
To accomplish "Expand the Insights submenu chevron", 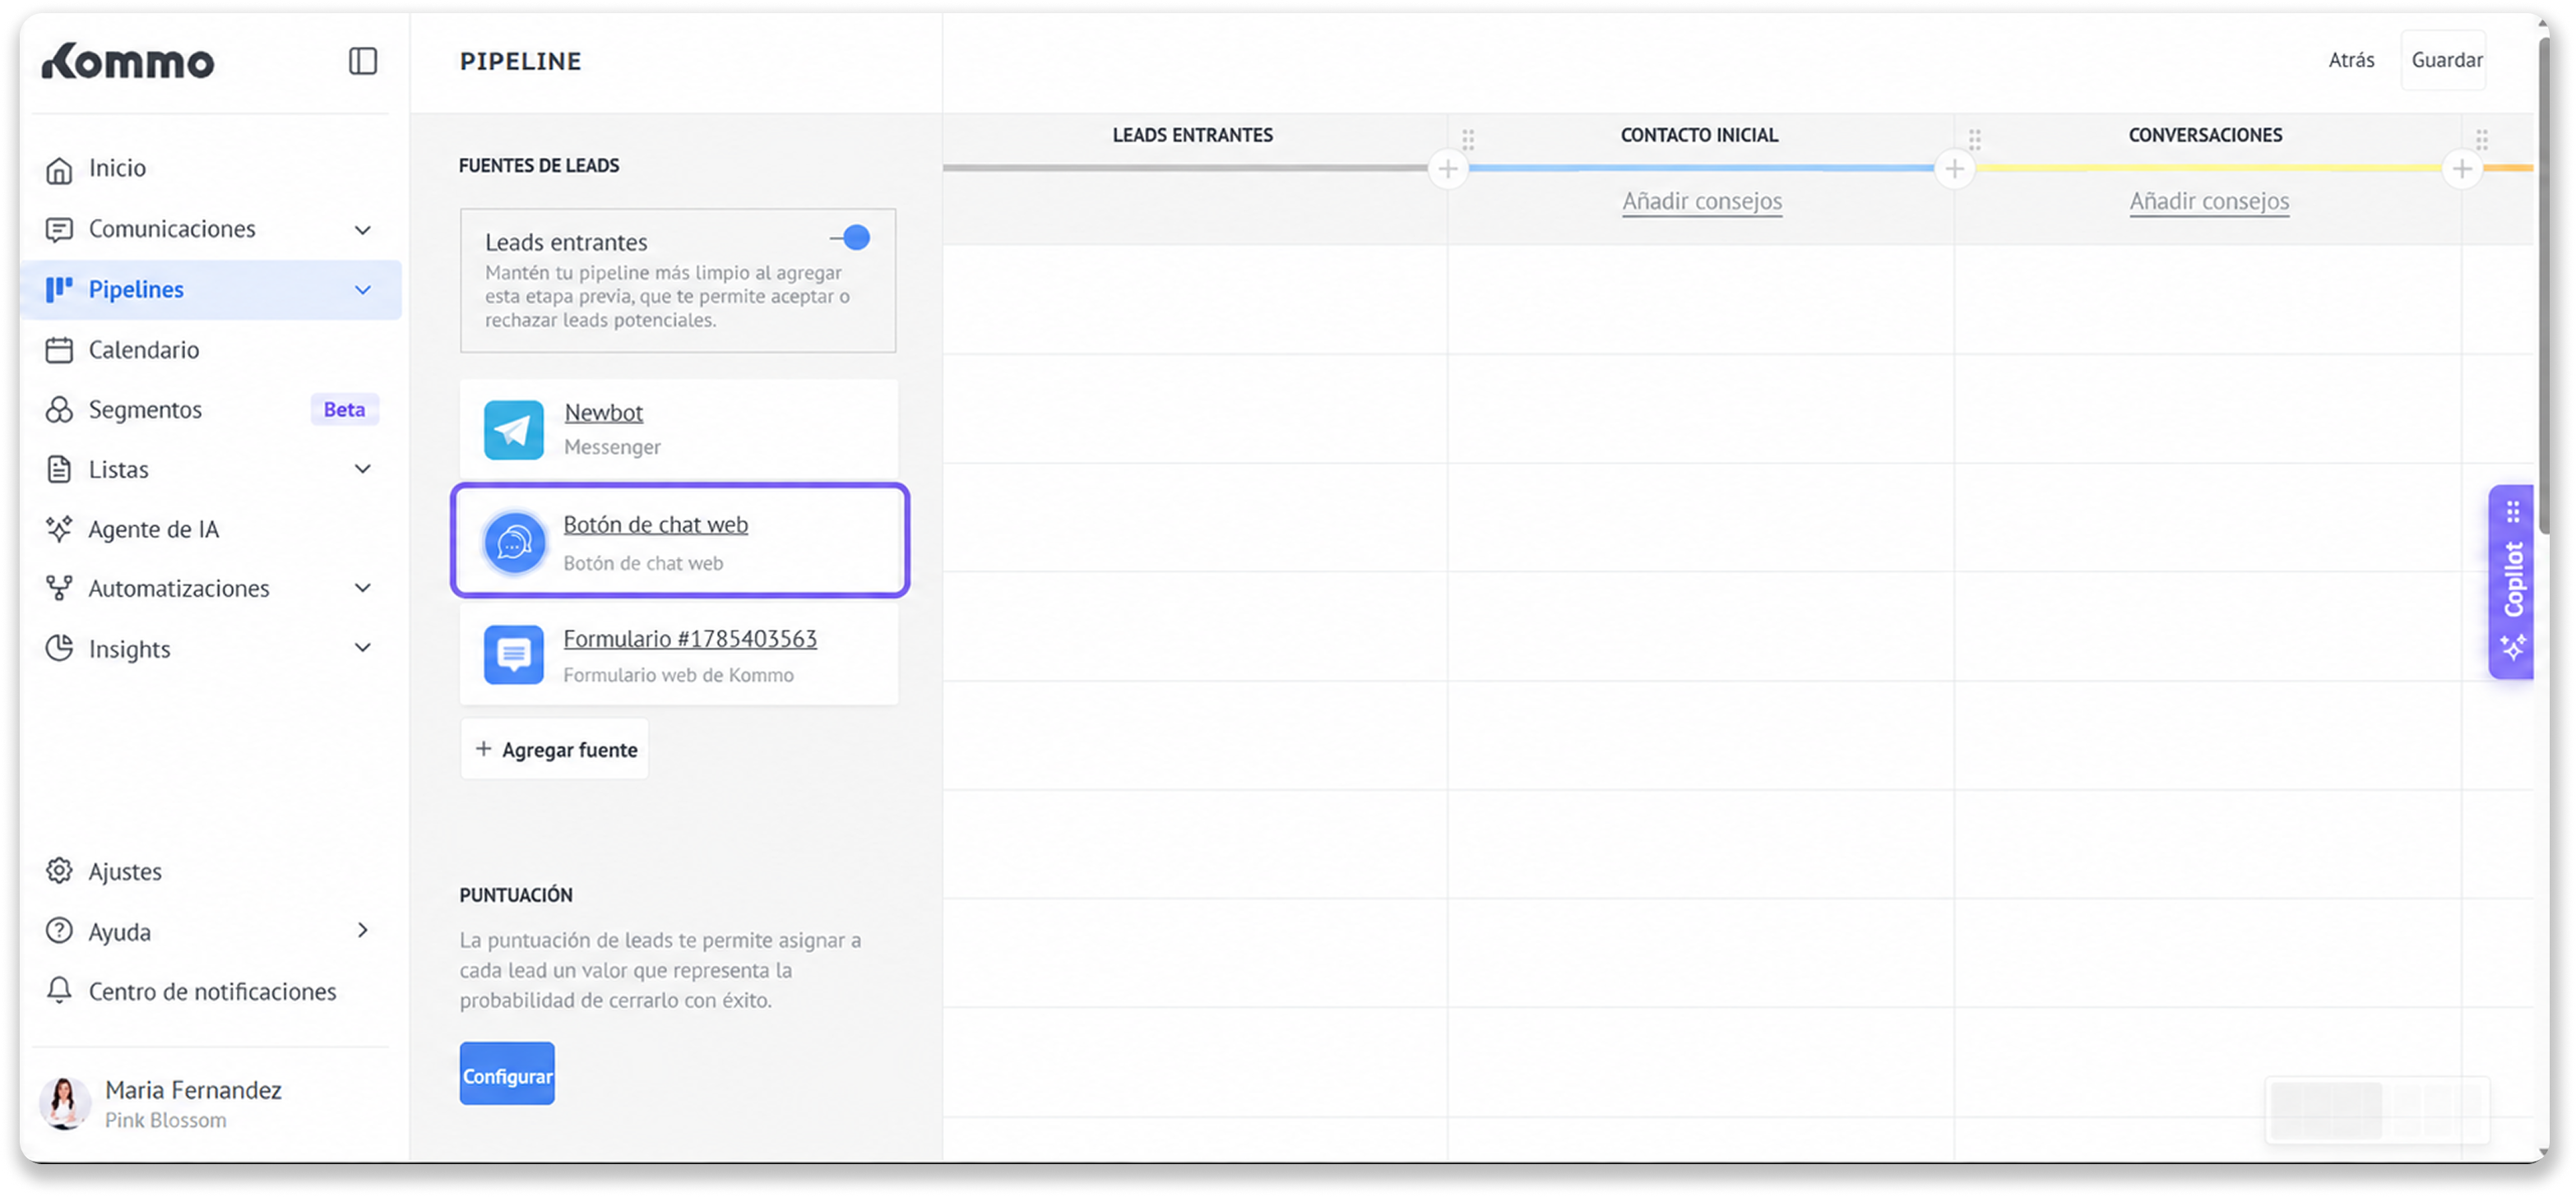I will click(x=363, y=648).
